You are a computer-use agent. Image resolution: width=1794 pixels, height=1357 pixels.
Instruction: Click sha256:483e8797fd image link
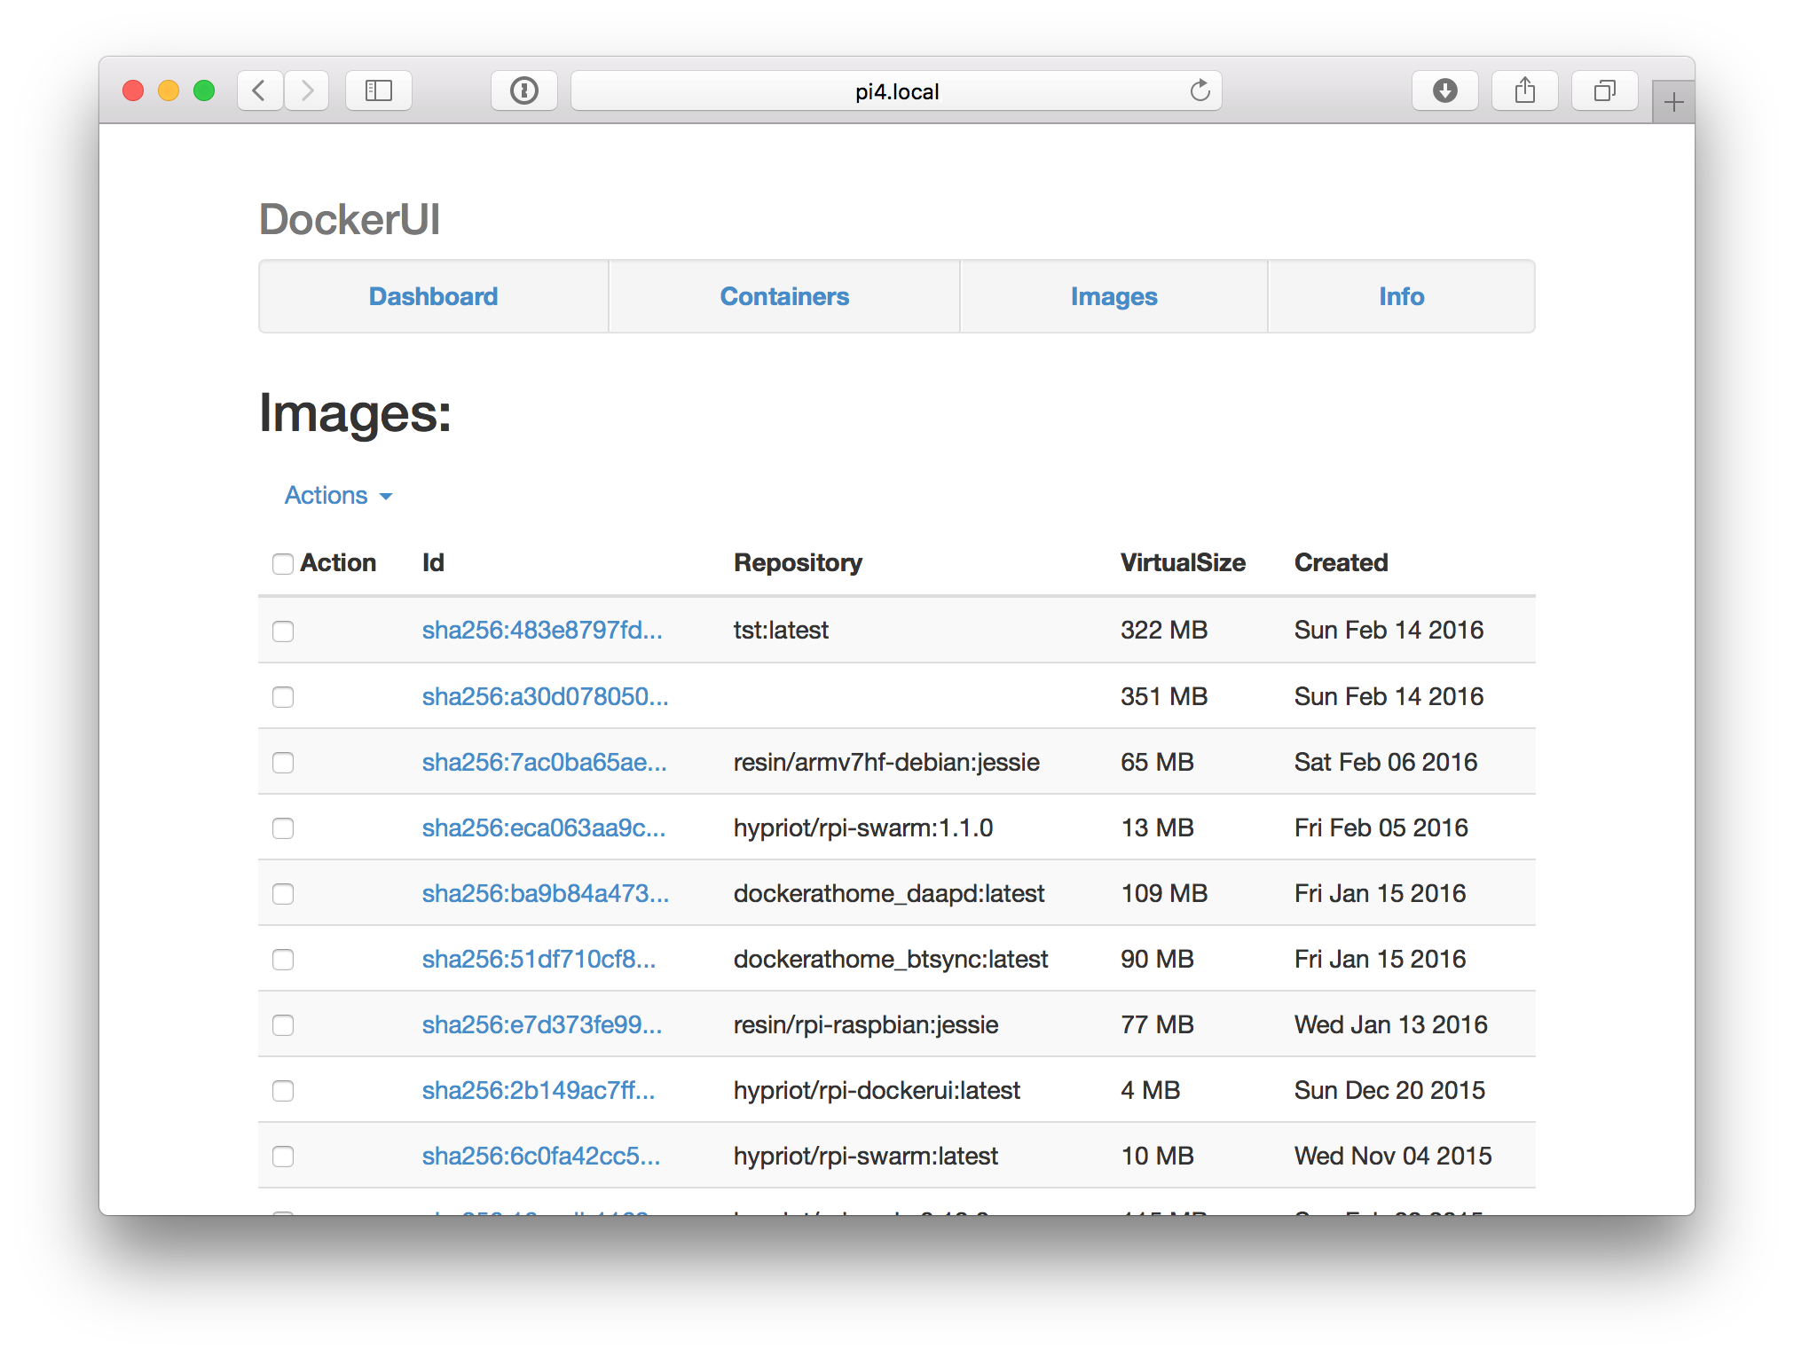542,629
